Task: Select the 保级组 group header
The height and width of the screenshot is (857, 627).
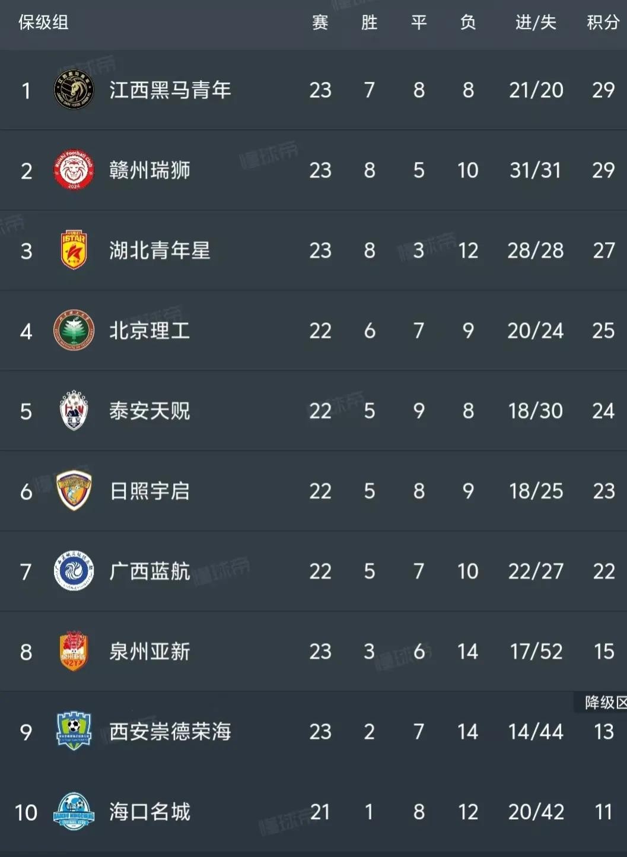Action: click(43, 23)
